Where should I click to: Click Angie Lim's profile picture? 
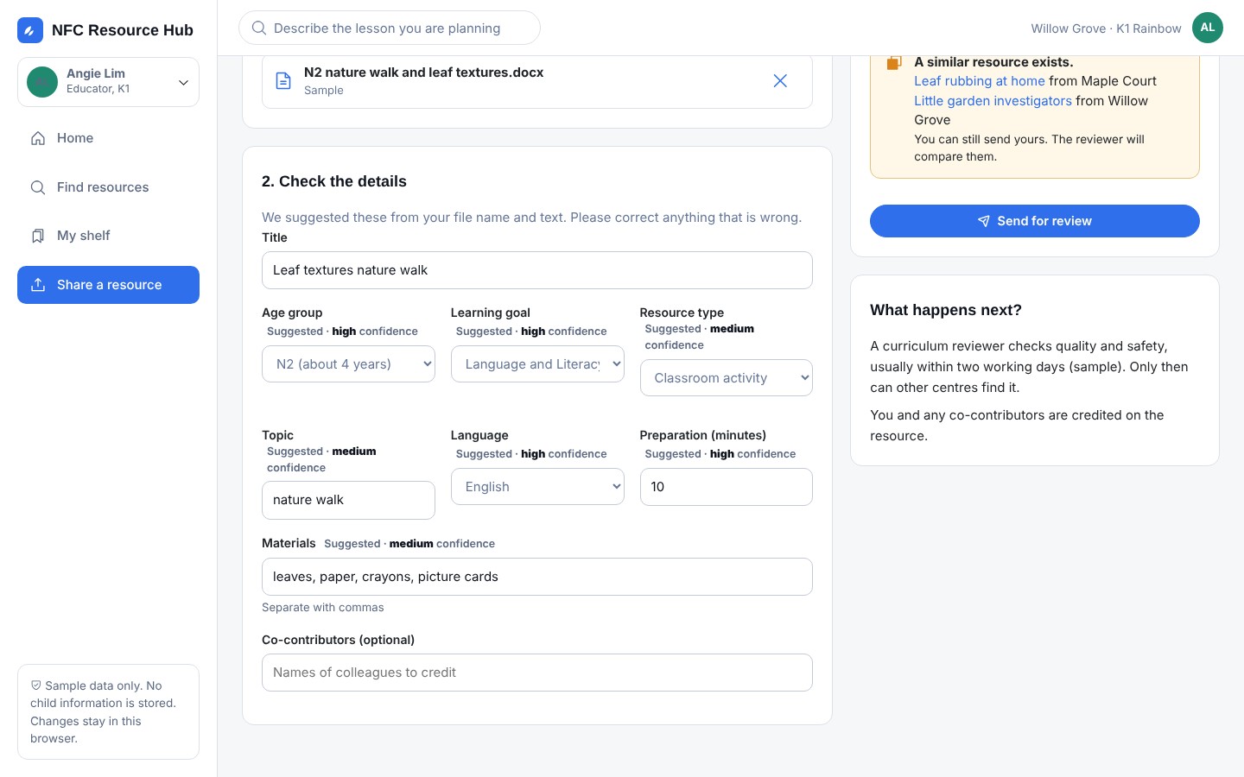[42, 82]
